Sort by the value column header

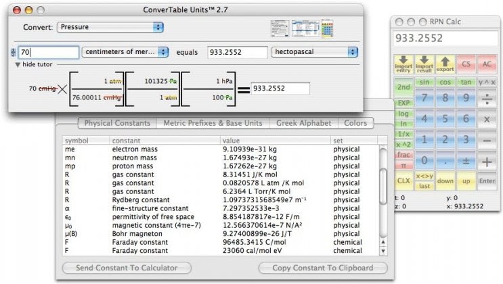276,141
